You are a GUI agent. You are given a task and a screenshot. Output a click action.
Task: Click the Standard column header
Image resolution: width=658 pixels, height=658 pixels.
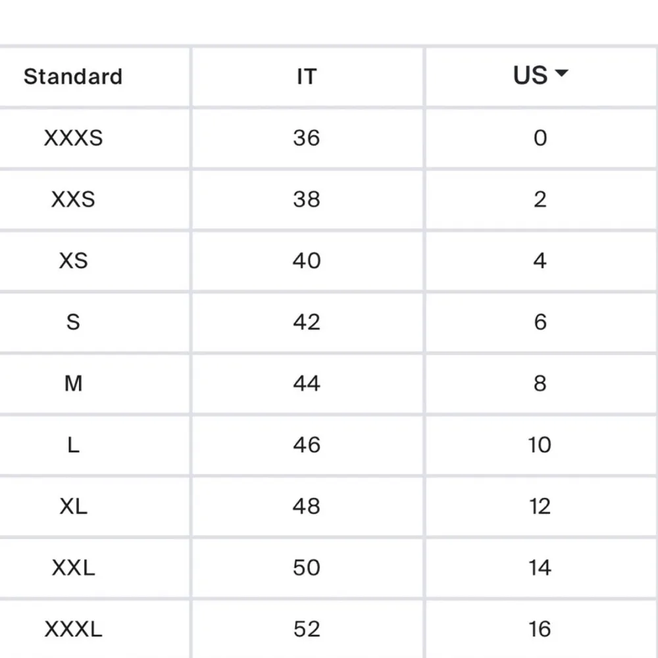point(73,76)
